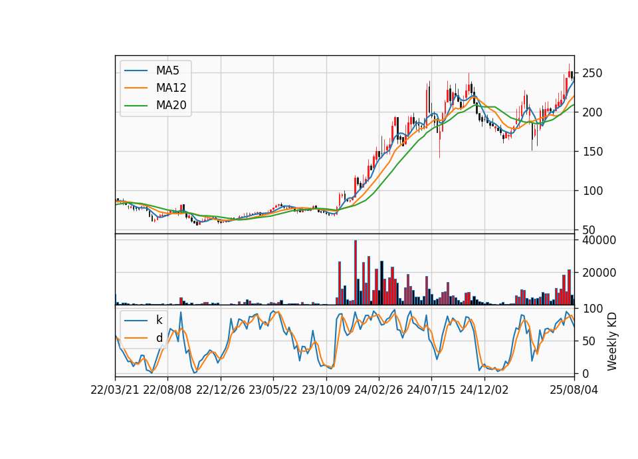
Task: Click the 22/08/08 date label
Action: click(167, 390)
